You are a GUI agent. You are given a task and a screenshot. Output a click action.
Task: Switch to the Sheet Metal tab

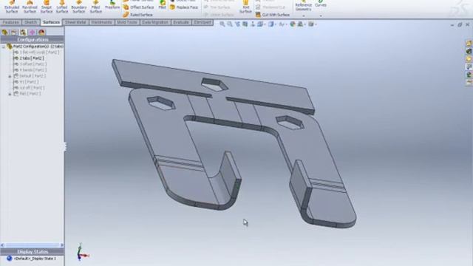75,22
